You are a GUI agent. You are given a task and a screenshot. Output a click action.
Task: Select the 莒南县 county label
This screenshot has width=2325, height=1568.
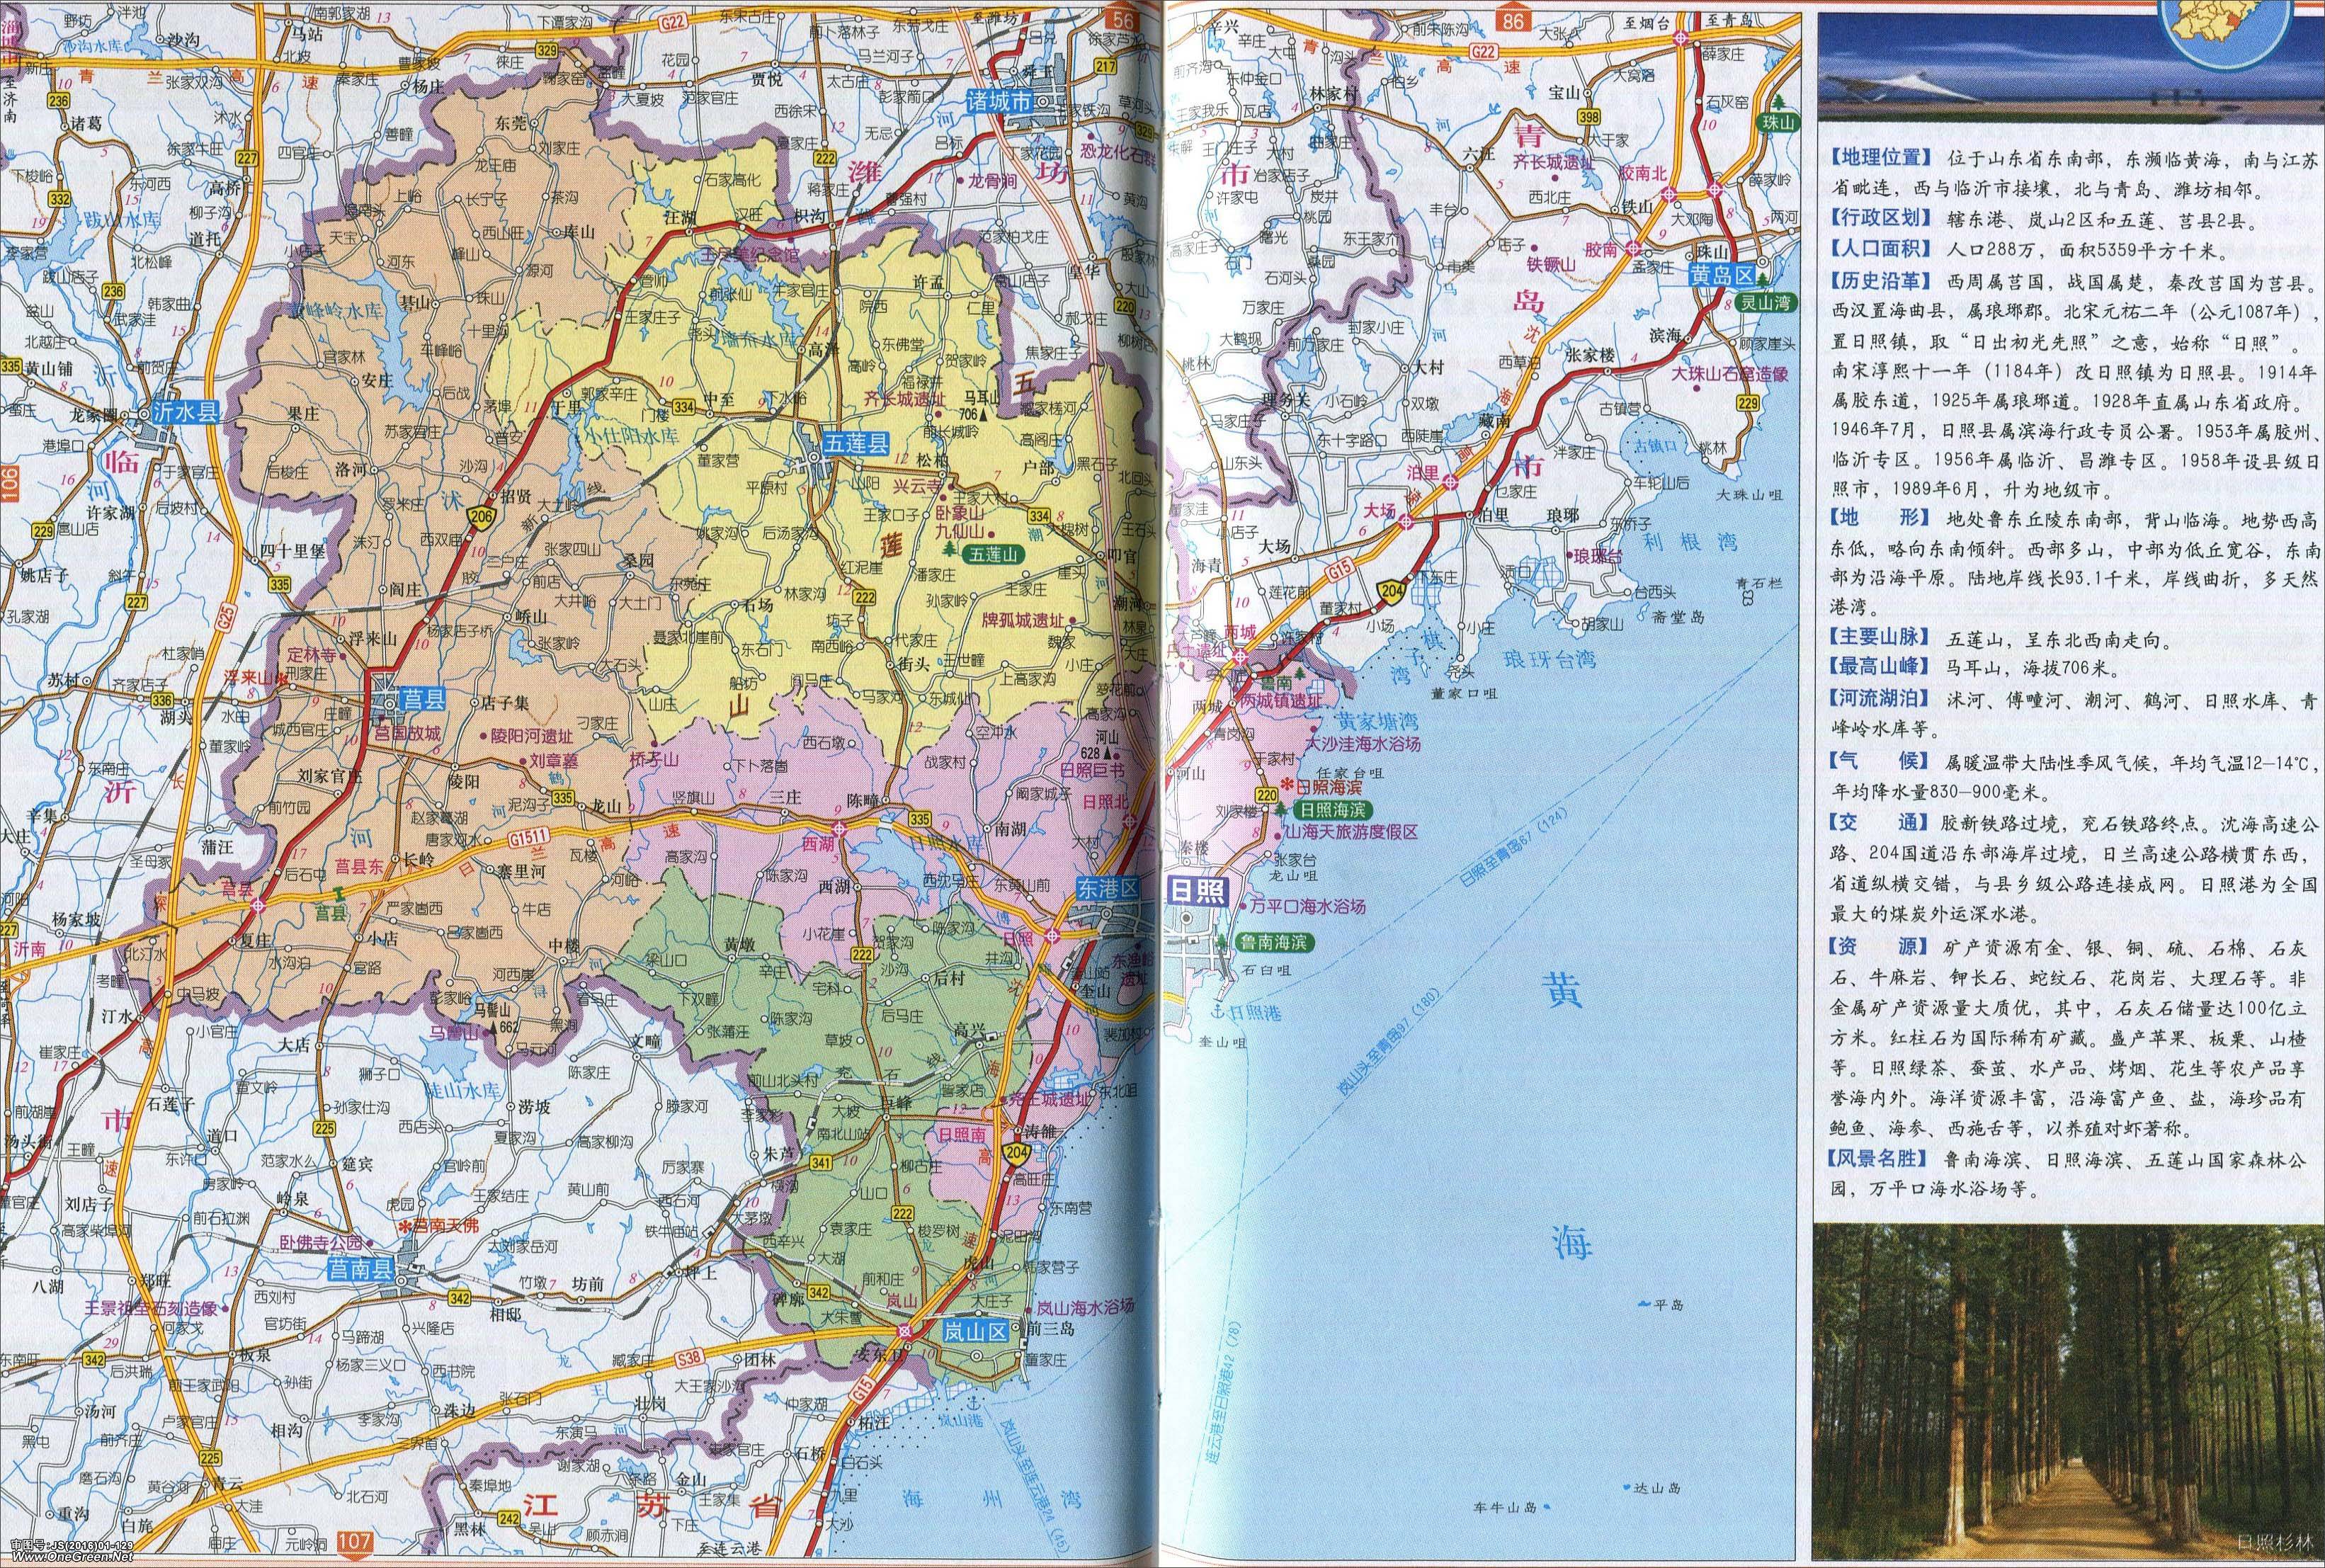[362, 1269]
